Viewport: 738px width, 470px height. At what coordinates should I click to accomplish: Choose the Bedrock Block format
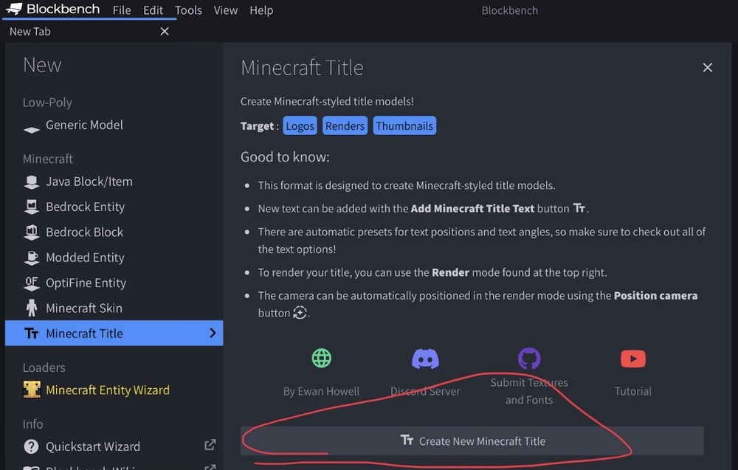click(114, 232)
